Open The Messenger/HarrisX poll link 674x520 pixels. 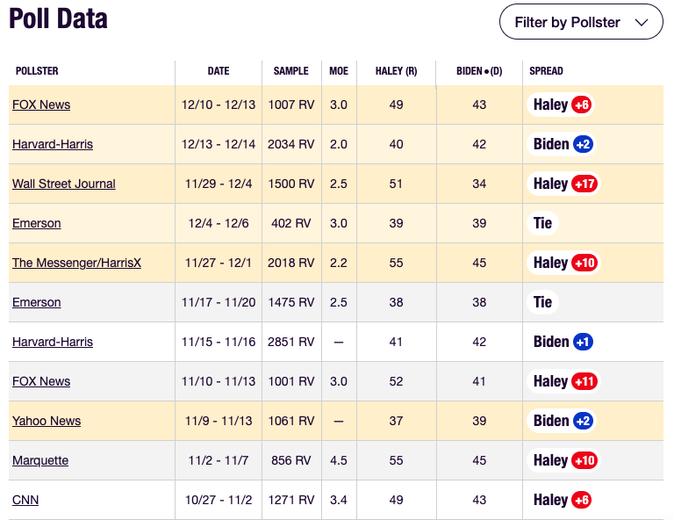(x=76, y=263)
